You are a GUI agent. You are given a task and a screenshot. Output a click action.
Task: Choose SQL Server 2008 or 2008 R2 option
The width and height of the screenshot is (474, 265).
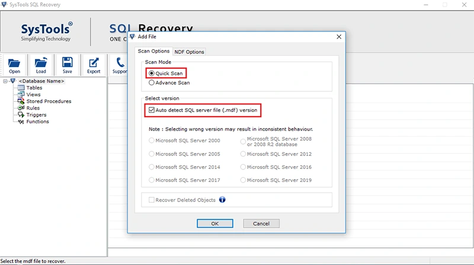coord(243,141)
